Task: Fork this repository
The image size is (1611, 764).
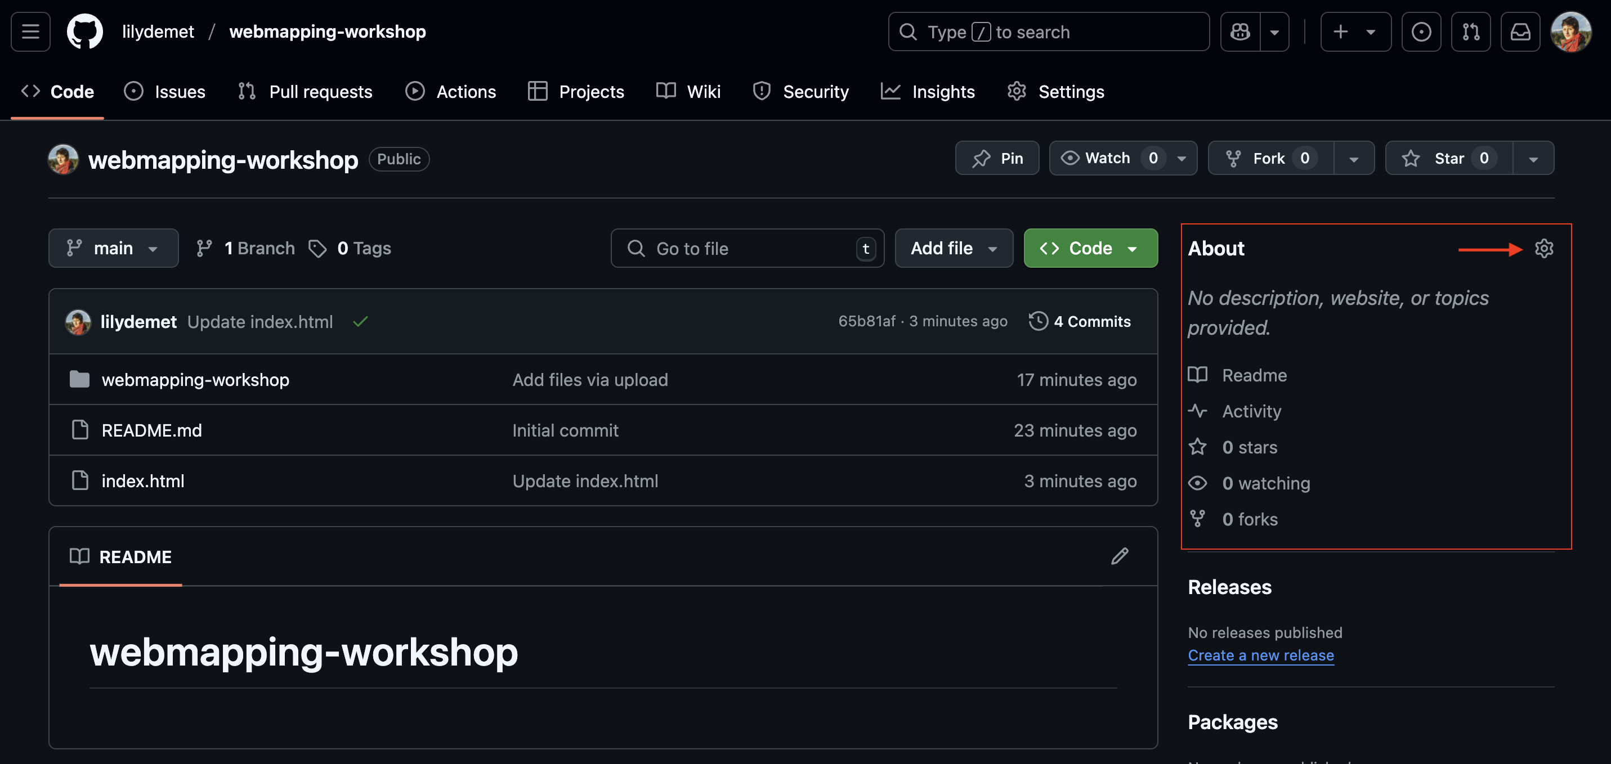Action: pos(1271,158)
